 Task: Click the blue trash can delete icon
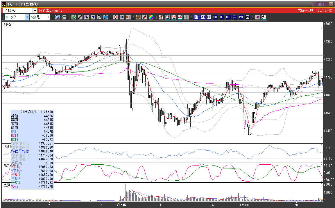coord(106,17)
